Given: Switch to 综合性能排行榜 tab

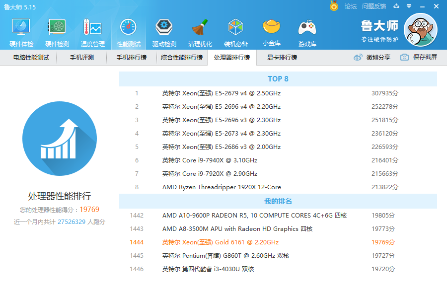Looking at the screenshot, I should tap(182, 57).
